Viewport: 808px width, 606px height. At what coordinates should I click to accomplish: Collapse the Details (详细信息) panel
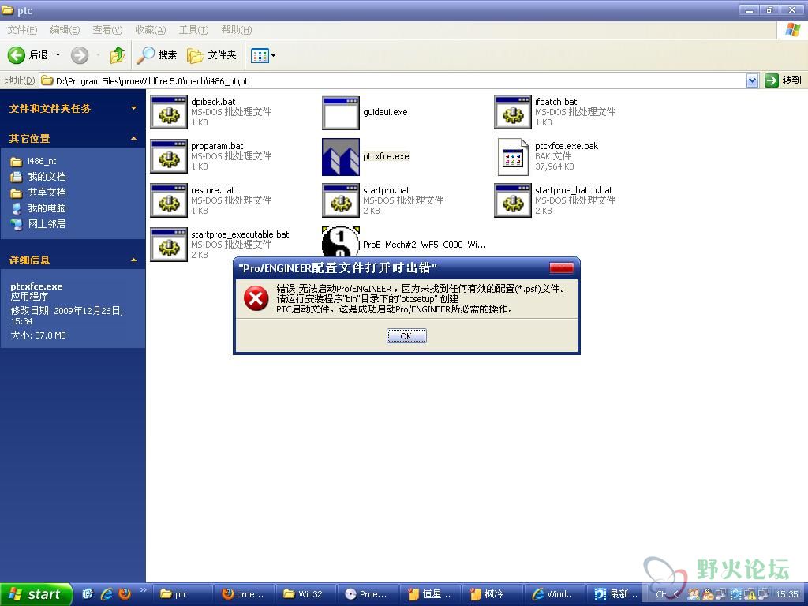(133, 260)
